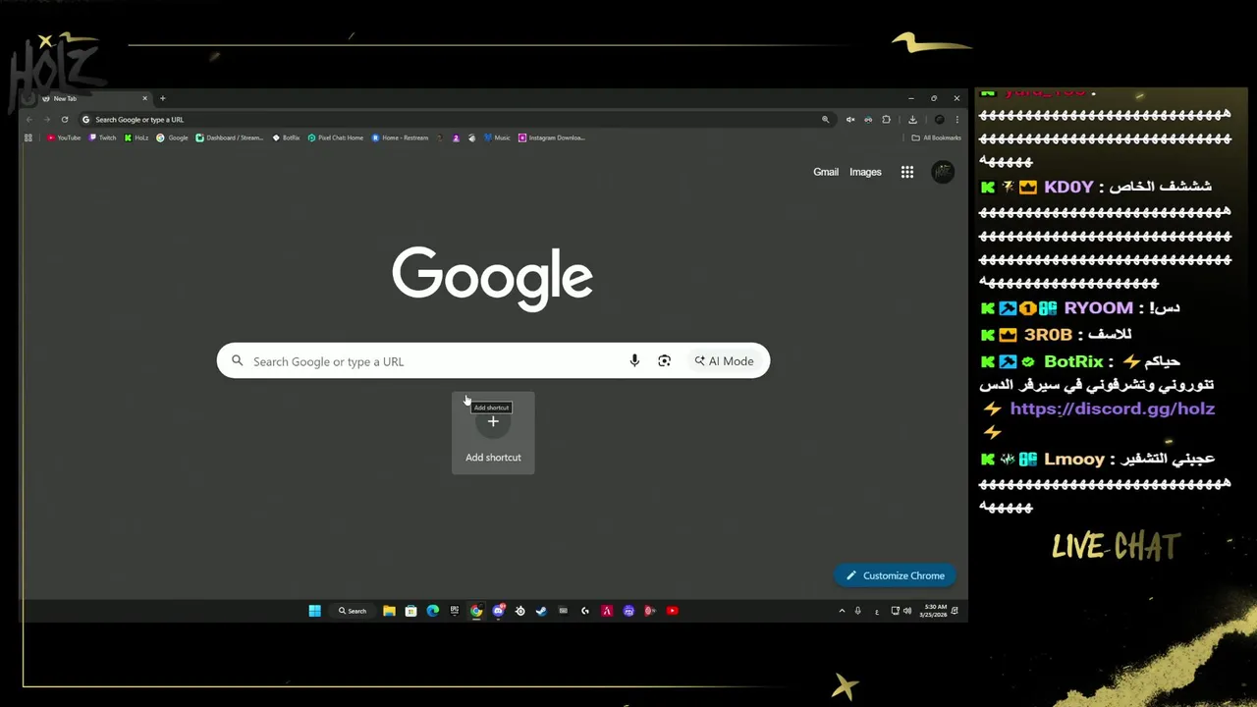The image size is (1257, 707).
Task: Open taskbar volume control
Action: click(x=907, y=611)
